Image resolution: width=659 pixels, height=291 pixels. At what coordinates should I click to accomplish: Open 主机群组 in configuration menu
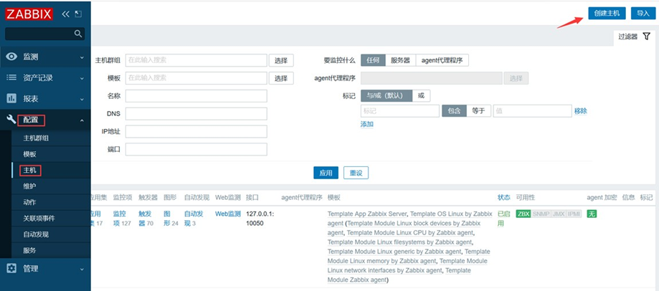click(36, 138)
